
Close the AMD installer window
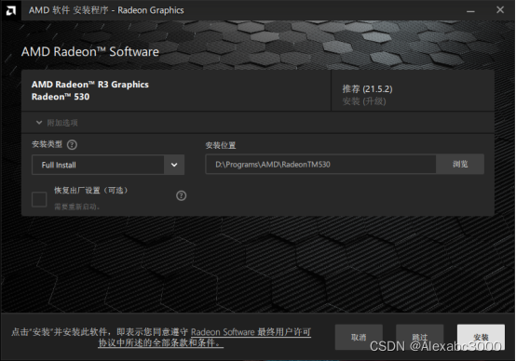pos(500,10)
